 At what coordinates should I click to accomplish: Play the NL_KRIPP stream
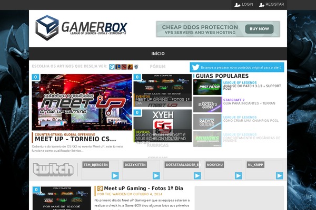(x=280, y=176)
